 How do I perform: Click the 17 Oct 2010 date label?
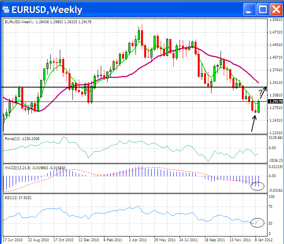click(63, 240)
